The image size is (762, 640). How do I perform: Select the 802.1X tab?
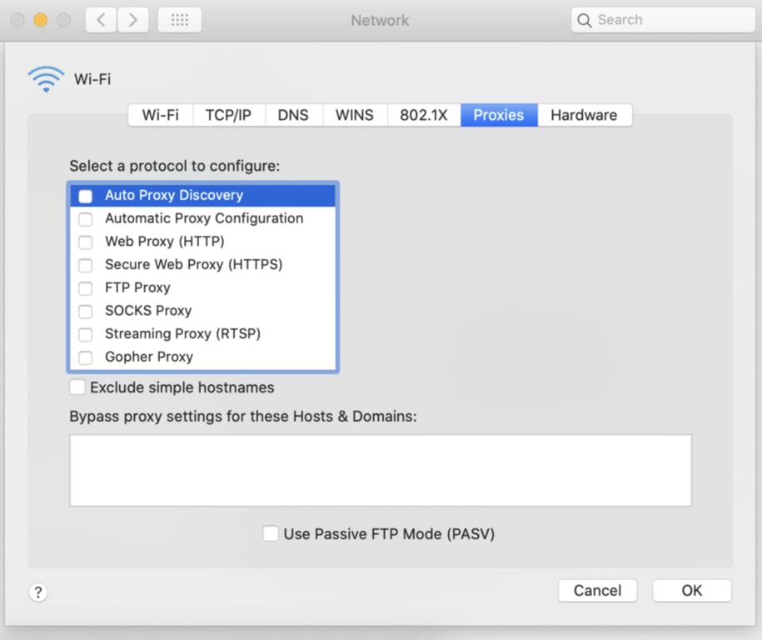[x=423, y=115]
